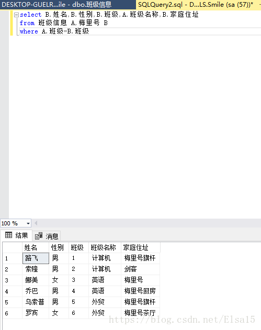Click the select keyword in the query
The image size is (261, 330).
pos(30,15)
